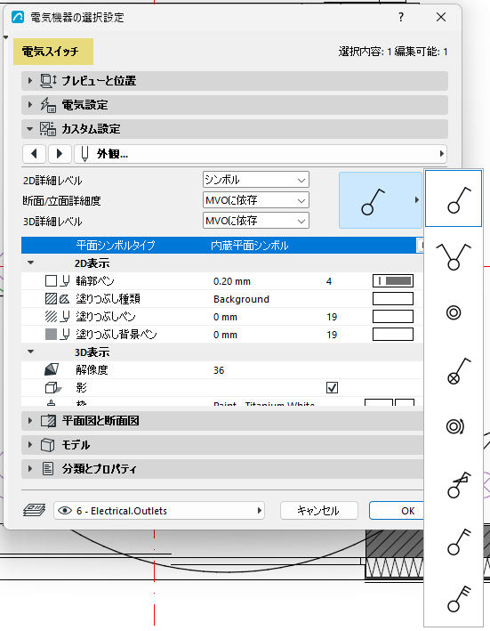Collapse the 2D表示 group
The width and height of the screenshot is (490, 631).
tap(30, 263)
